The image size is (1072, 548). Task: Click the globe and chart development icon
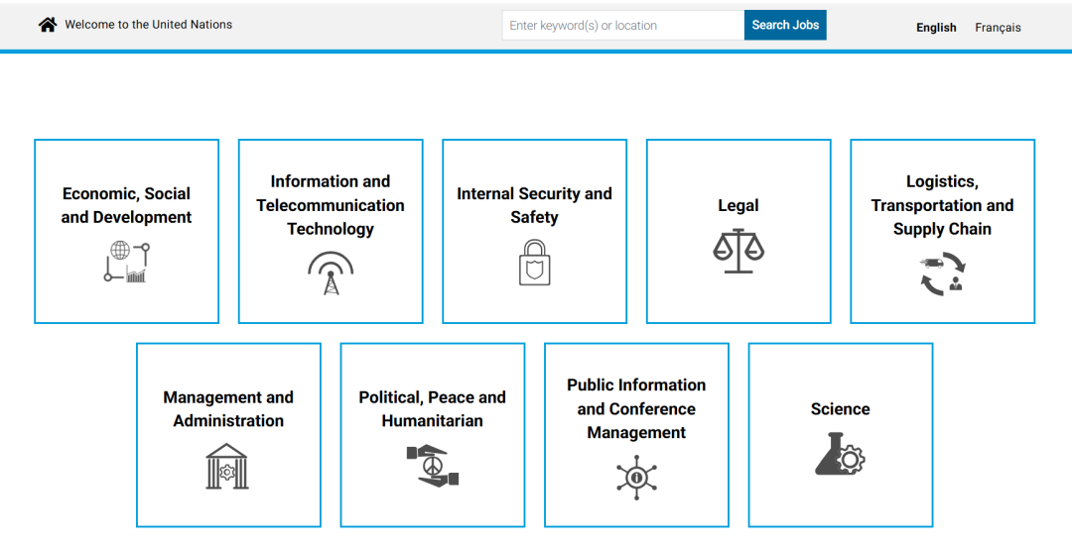[126, 262]
